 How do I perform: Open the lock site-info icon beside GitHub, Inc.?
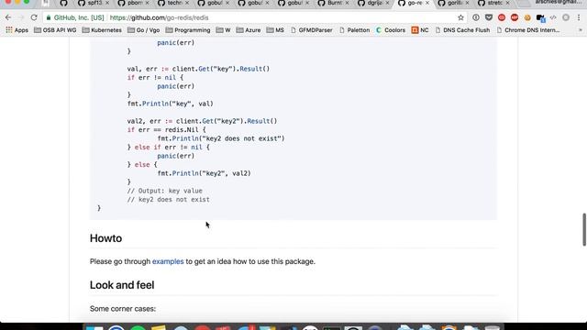49,17
